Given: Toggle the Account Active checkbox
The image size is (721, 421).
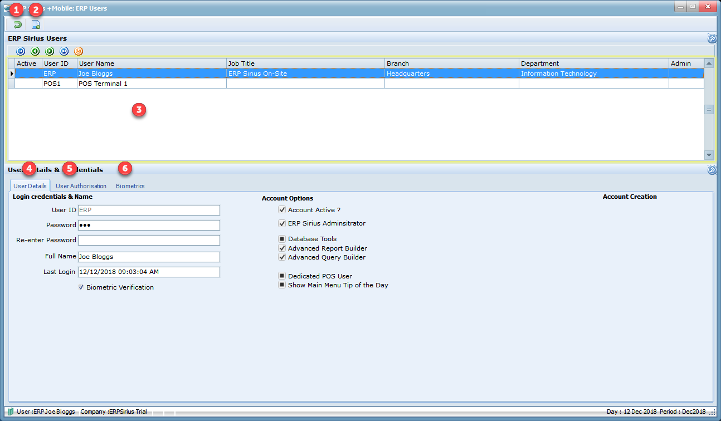Looking at the screenshot, I should tap(282, 210).
